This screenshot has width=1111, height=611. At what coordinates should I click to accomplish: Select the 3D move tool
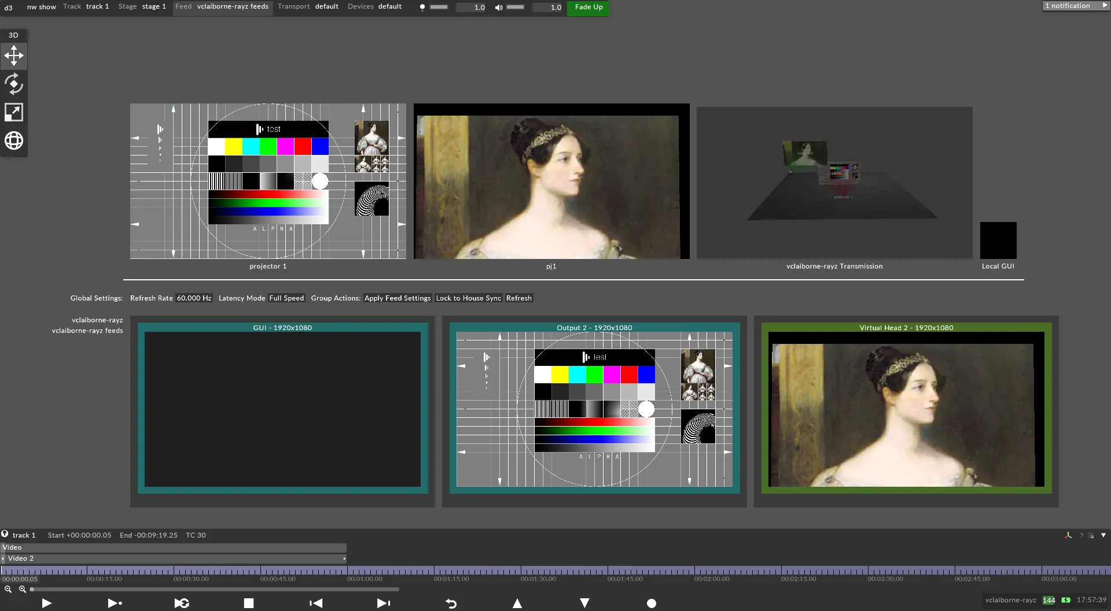(13, 55)
